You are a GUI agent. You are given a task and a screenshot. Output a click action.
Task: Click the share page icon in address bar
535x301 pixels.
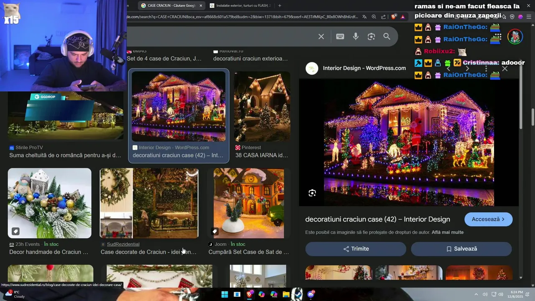point(383,17)
